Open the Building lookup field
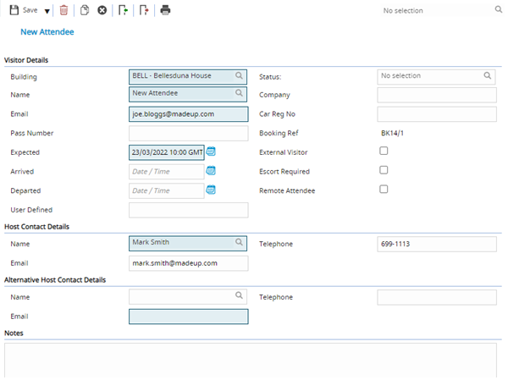The height and width of the screenshot is (380, 508). [240, 76]
